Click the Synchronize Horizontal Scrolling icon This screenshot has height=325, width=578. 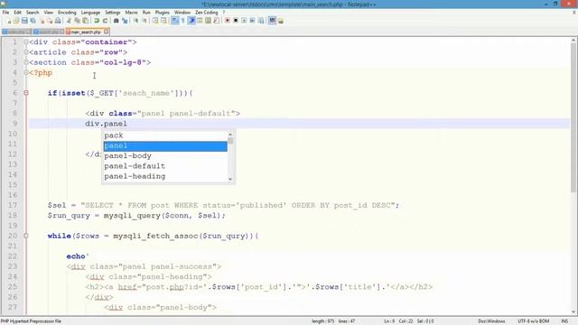tap(163, 21)
